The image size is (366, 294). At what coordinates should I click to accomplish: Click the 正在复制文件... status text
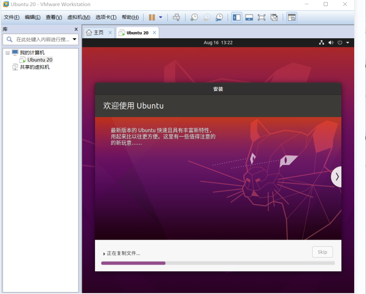(x=123, y=253)
